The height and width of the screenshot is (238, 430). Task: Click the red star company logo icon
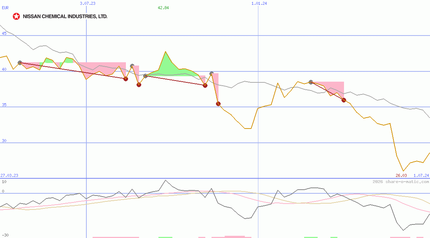coord(16,16)
